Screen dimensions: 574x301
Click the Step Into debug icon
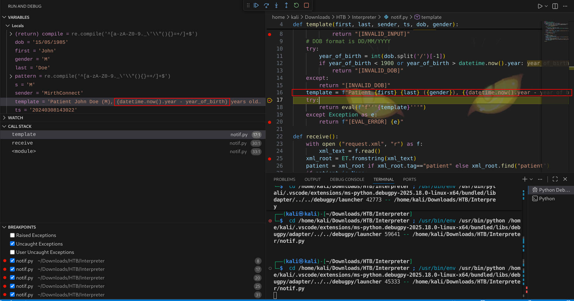pos(276,5)
